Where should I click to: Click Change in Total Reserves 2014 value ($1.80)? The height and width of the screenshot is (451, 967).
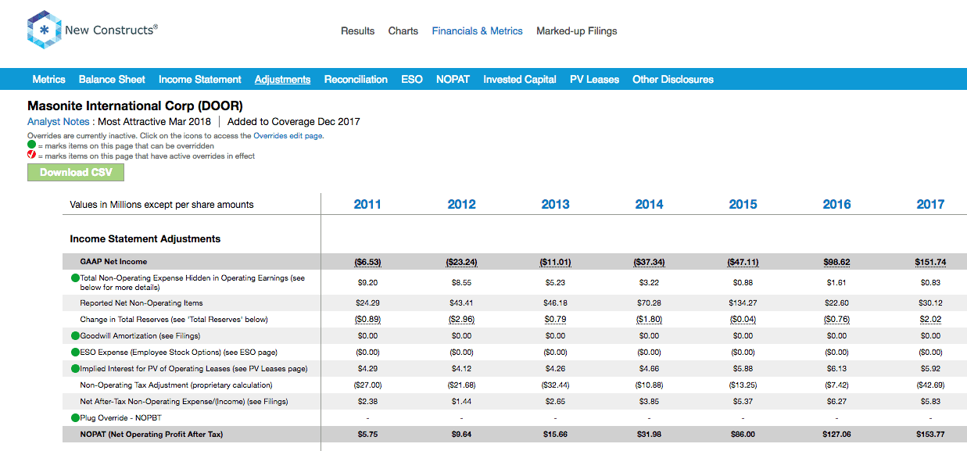pos(649,320)
